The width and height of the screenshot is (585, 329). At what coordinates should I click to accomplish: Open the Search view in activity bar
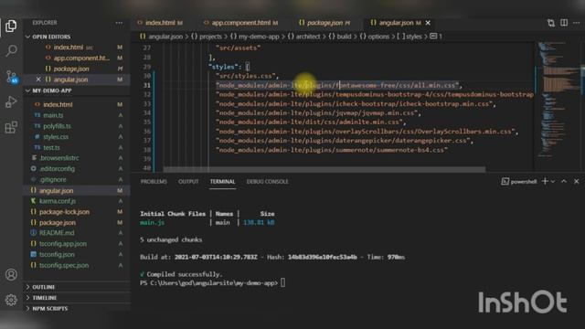coord(11,50)
